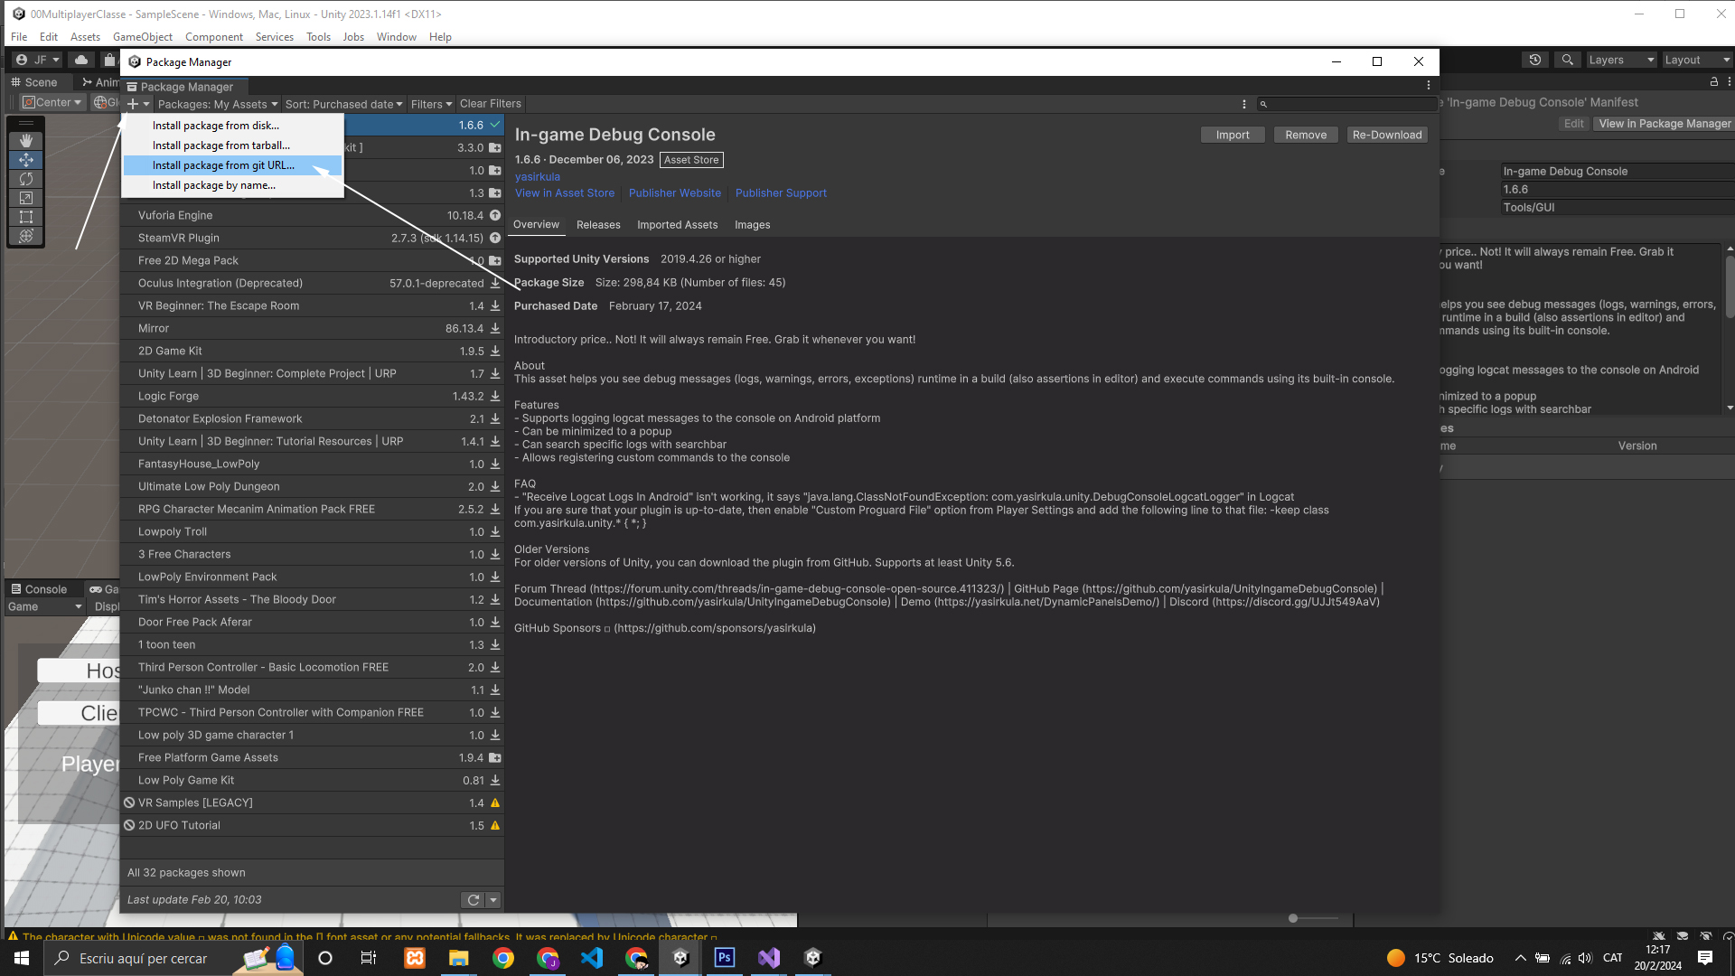Download the Mirror package via arrow icon

coord(495,328)
